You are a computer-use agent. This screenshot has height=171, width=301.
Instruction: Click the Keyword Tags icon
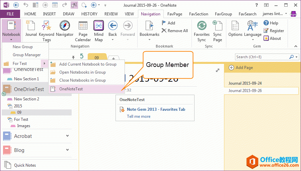click(x=47, y=26)
